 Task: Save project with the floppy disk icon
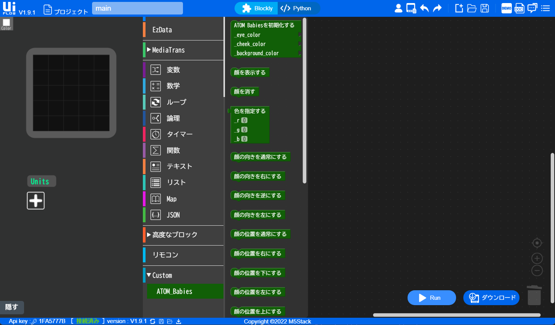tap(485, 8)
